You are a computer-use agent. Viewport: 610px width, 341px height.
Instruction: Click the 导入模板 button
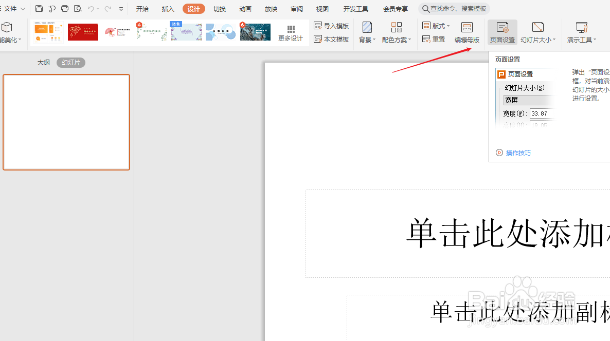331,26
